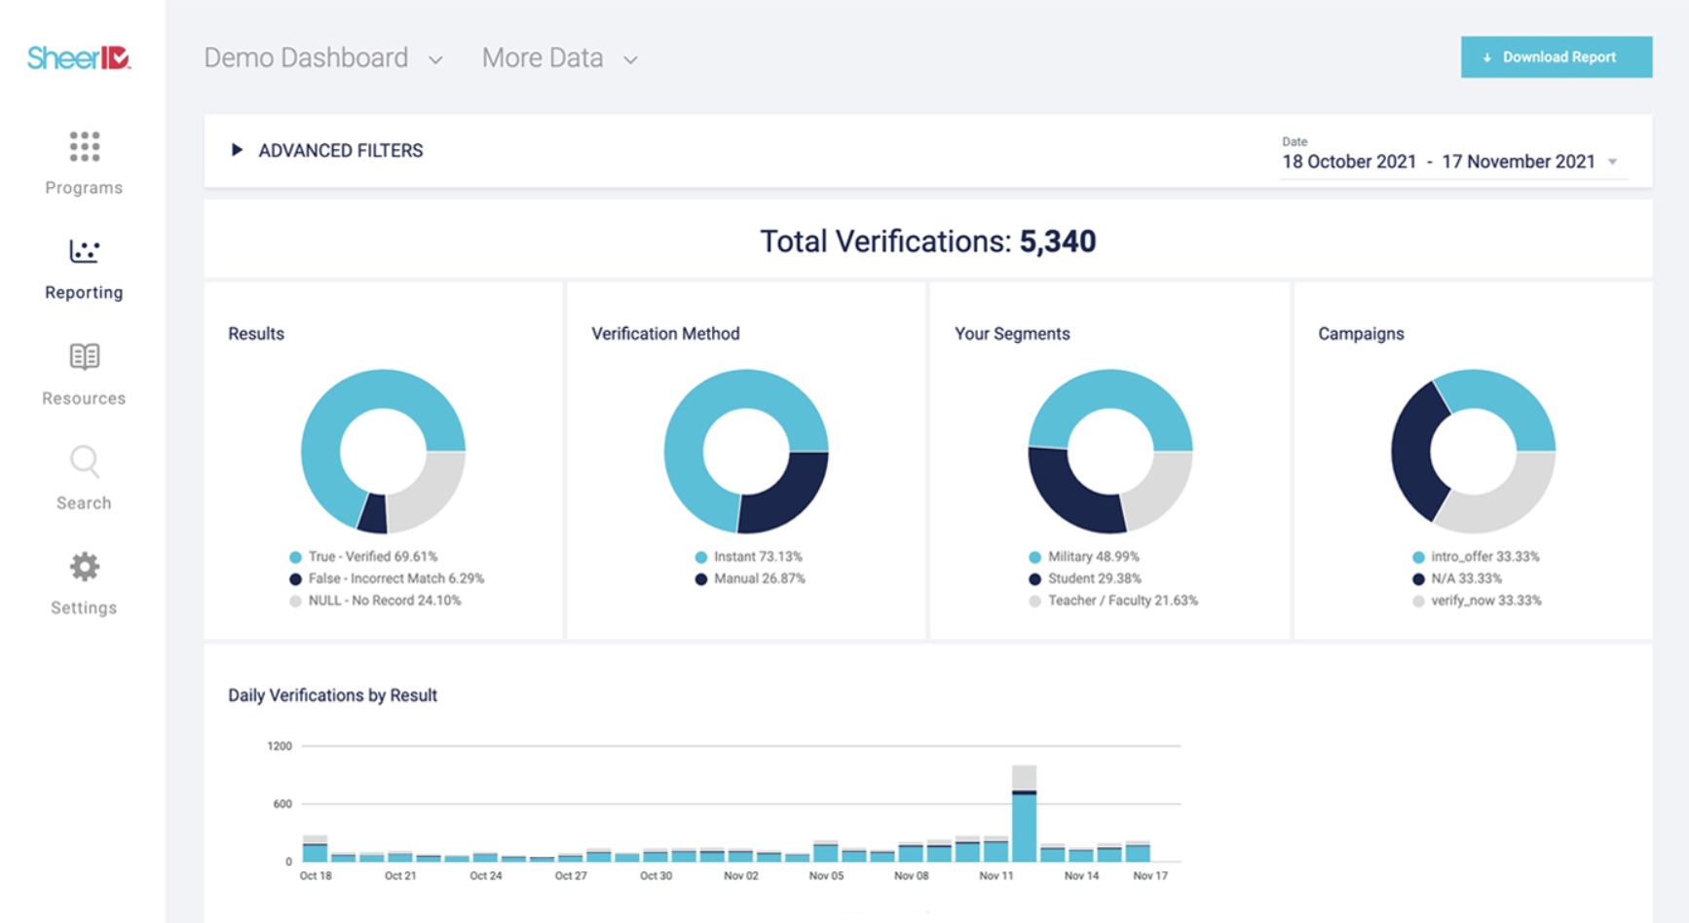The width and height of the screenshot is (1689, 923).
Task: Click the Download Report button
Action: point(1556,57)
